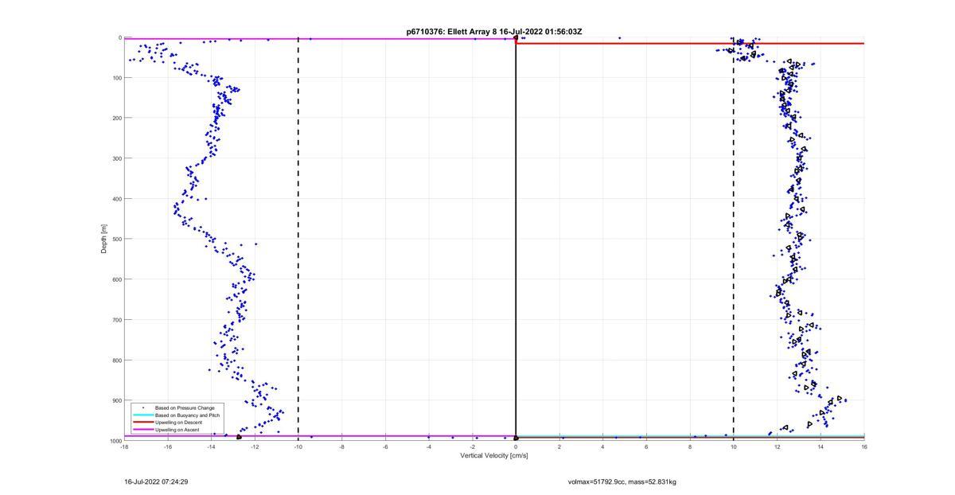Click magenta line sample in legend
The width and height of the screenshot is (955, 495).
coord(142,430)
